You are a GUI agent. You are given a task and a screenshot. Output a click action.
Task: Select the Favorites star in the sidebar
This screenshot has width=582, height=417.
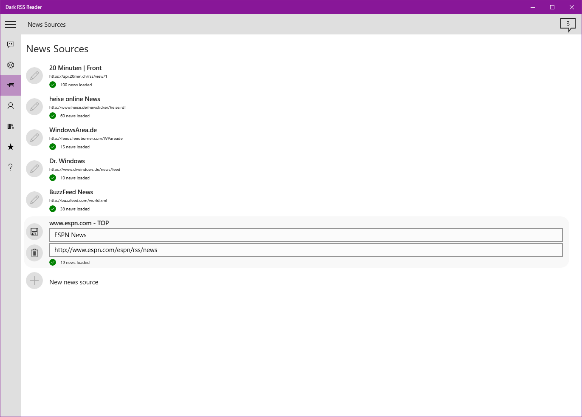(x=11, y=147)
